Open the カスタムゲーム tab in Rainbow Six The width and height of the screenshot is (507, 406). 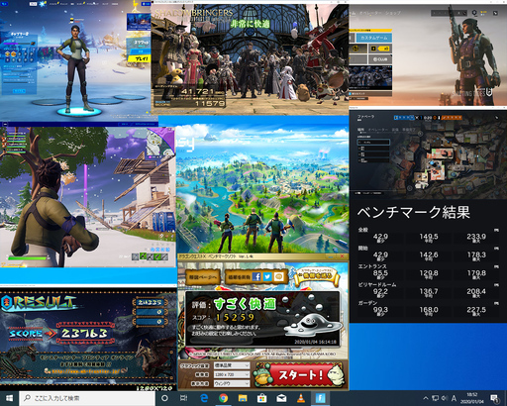click(374, 38)
